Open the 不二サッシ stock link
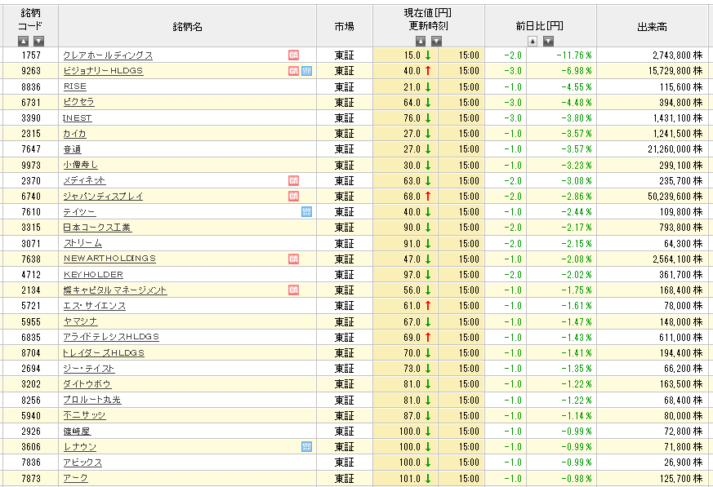 click(x=84, y=415)
